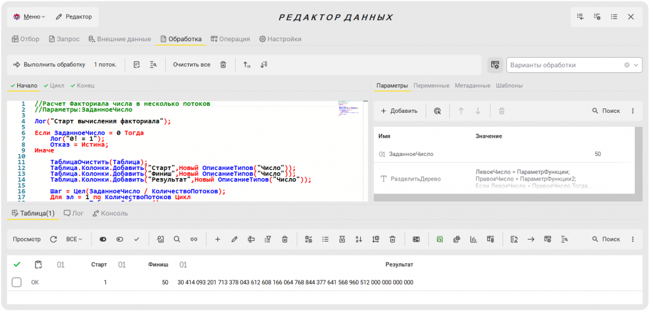Switch to the Переменные tab
650x312 pixels.
click(x=431, y=86)
